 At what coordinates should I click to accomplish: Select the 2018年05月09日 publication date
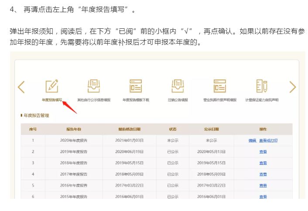211,174
